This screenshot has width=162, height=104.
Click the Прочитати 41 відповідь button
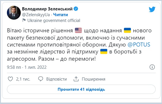[81, 89]
